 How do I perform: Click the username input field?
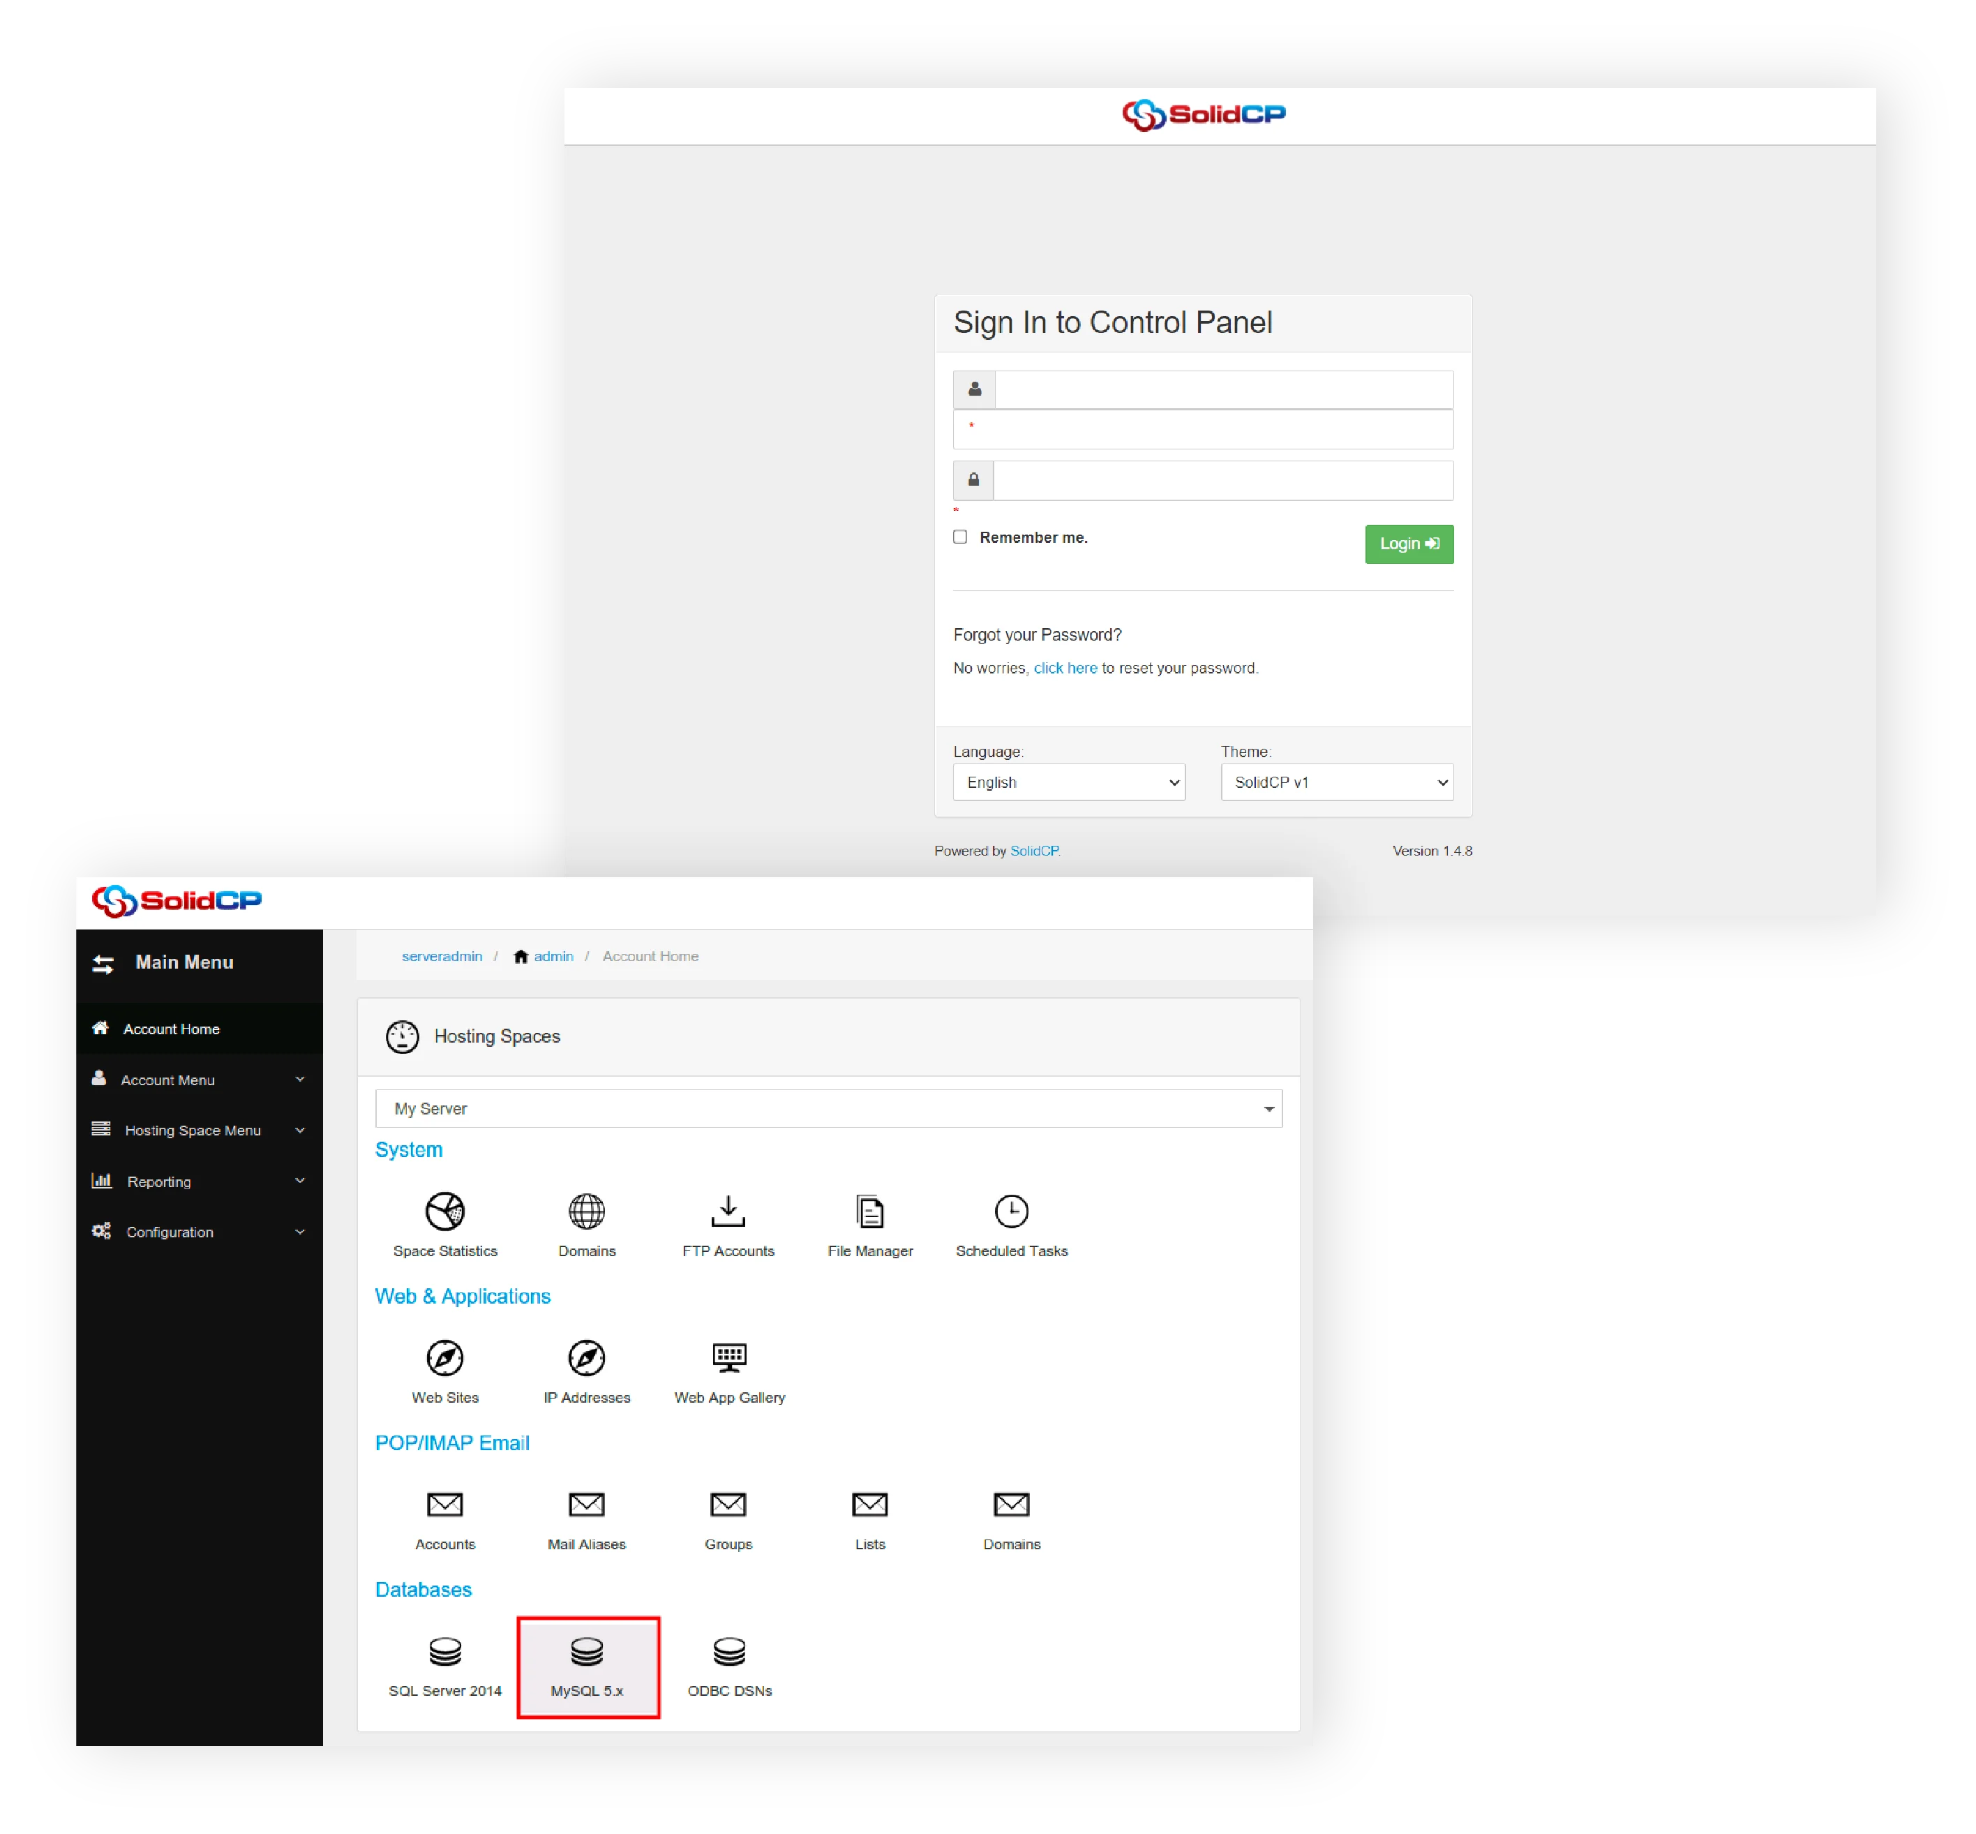click(1222, 389)
